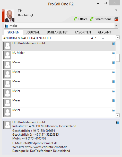This screenshot has width=122, height=157.
Task: Switch to the SUCHEN tab
Action: (13, 32)
